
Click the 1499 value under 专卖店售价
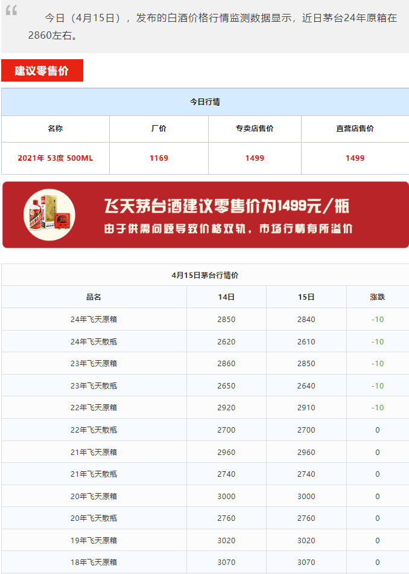(255, 158)
